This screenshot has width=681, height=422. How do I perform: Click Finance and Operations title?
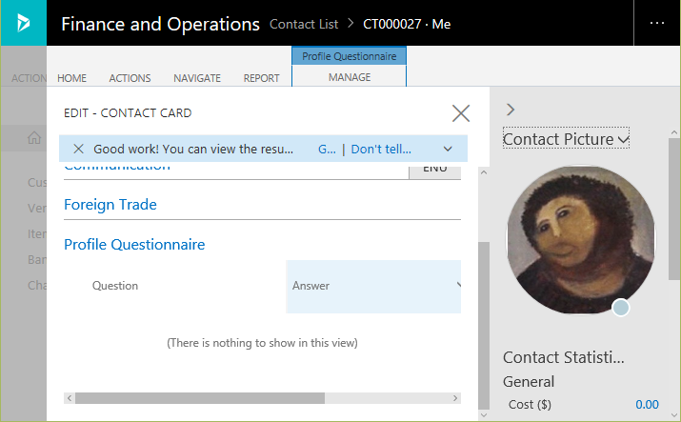click(160, 24)
